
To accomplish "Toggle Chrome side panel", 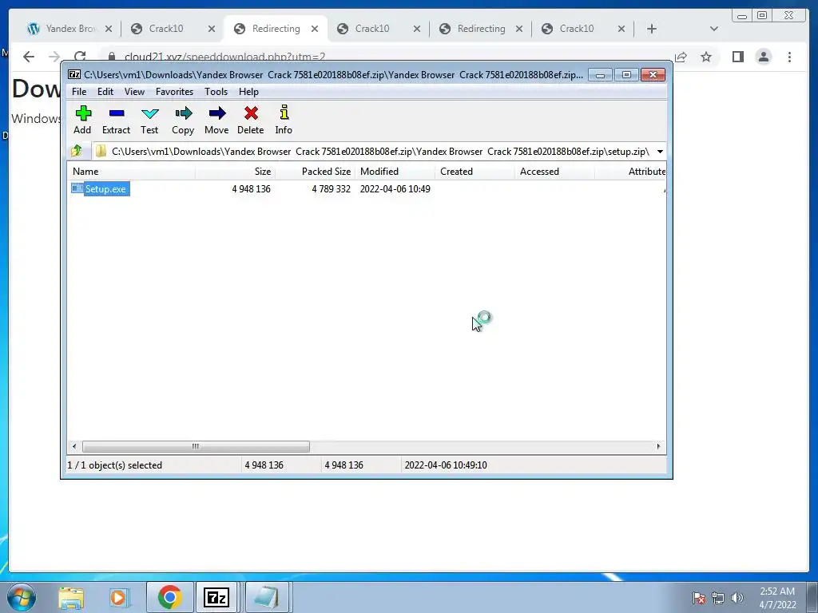I will point(737,57).
